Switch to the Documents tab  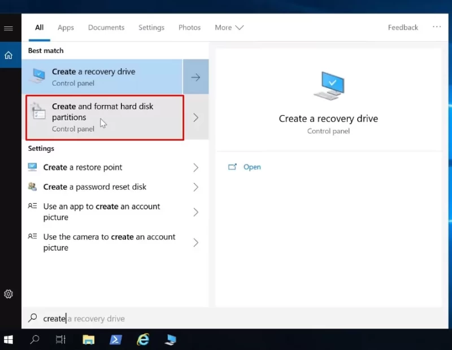106,28
